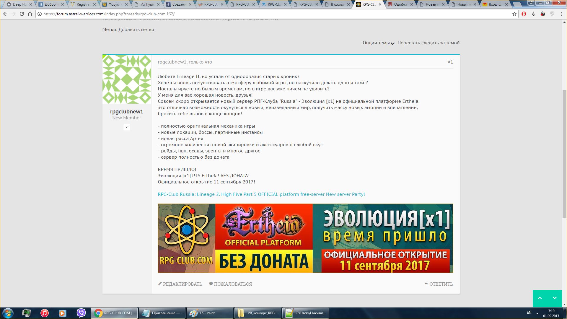Viewport: 567px width, 319px height.
Task: Open Viber from the taskbar
Action: 81,313
